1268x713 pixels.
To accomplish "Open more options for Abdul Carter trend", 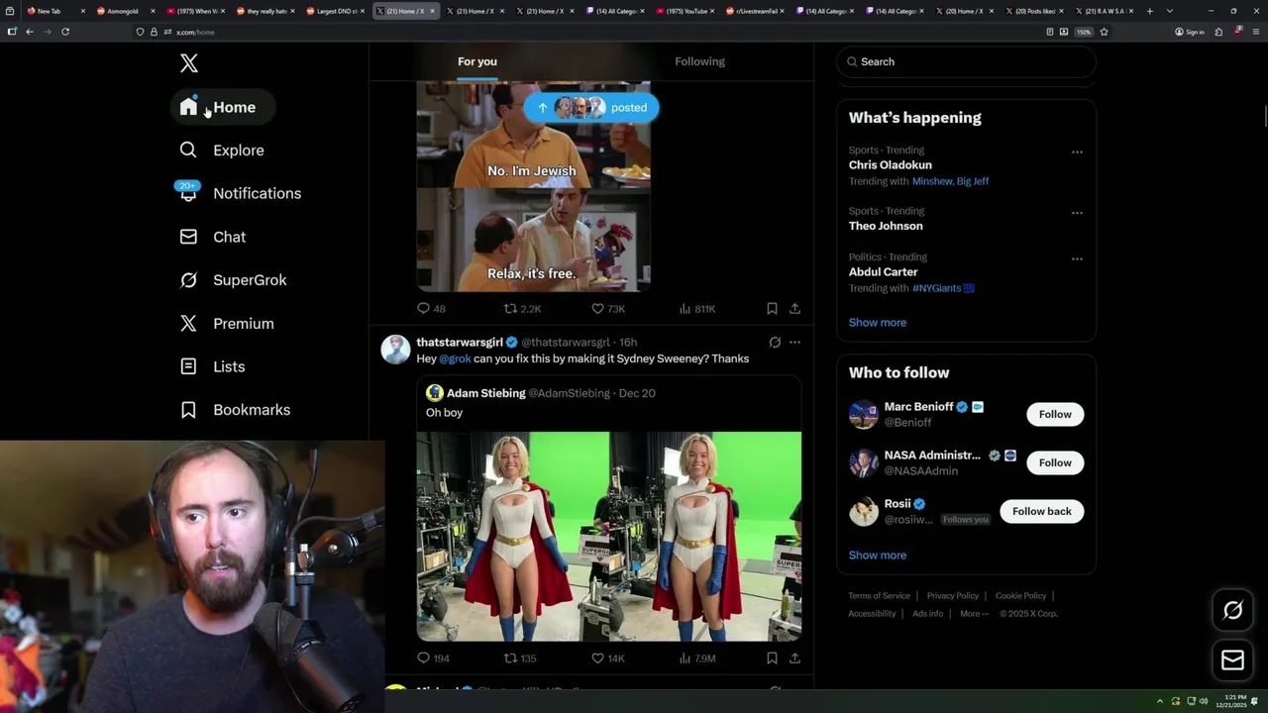I will tap(1077, 259).
